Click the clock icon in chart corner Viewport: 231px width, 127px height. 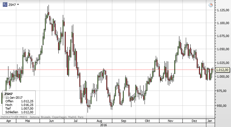(211, 5)
